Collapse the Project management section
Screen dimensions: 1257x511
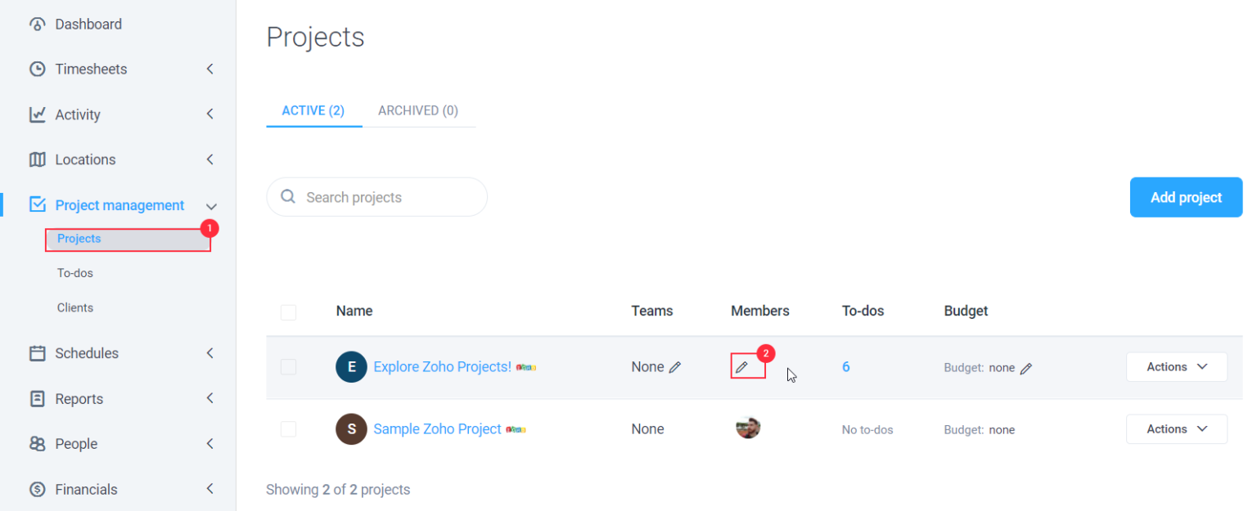211,205
